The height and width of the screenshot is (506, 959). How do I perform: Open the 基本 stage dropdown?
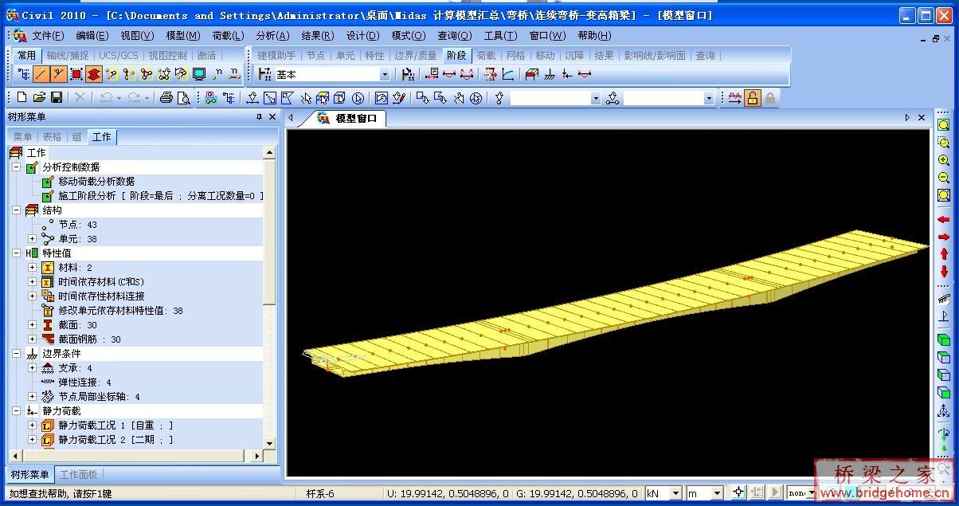[x=385, y=74]
